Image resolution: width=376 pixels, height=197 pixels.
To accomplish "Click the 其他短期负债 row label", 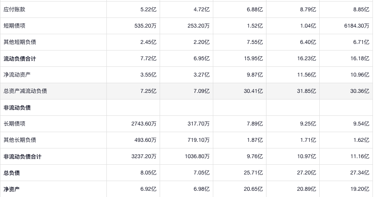I will coord(20,42).
